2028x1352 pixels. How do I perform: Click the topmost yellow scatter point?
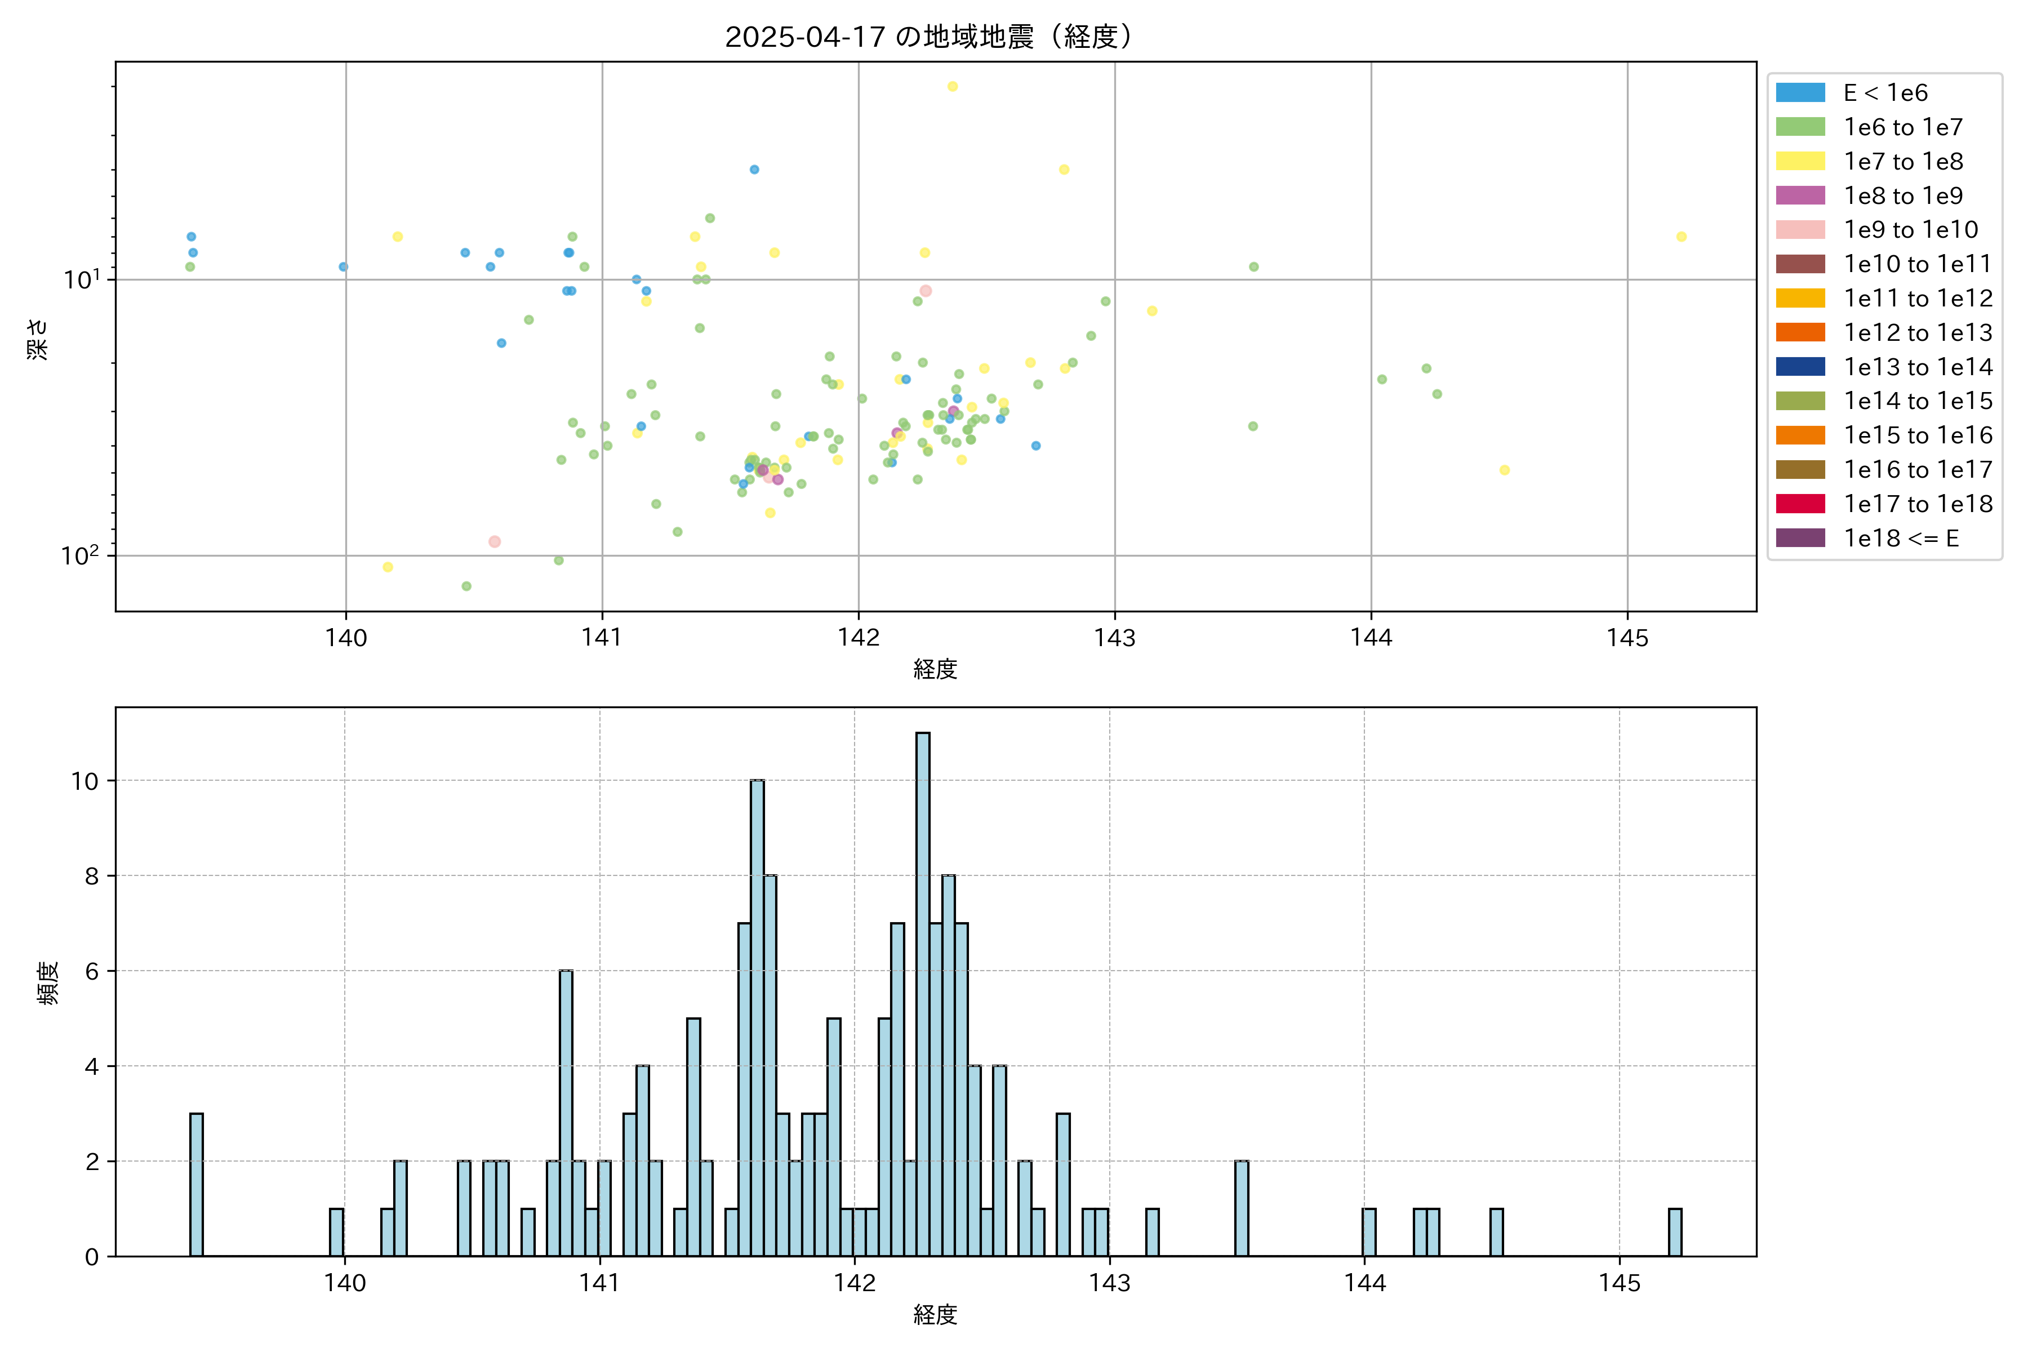[x=952, y=87]
